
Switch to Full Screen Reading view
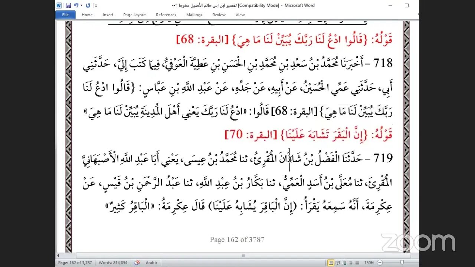tap(338, 263)
